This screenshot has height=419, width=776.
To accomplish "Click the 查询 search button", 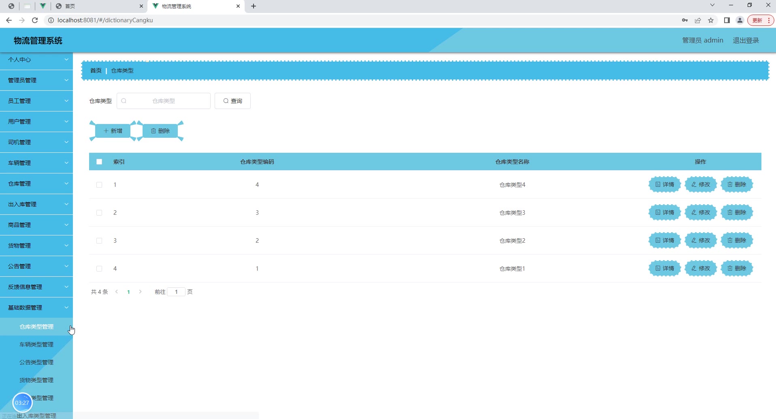I will [x=232, y=101].
